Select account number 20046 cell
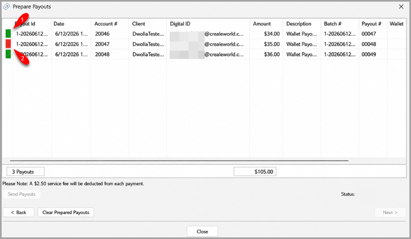The height and width of the screenshot is (239, 411). [x=102, y=33]
